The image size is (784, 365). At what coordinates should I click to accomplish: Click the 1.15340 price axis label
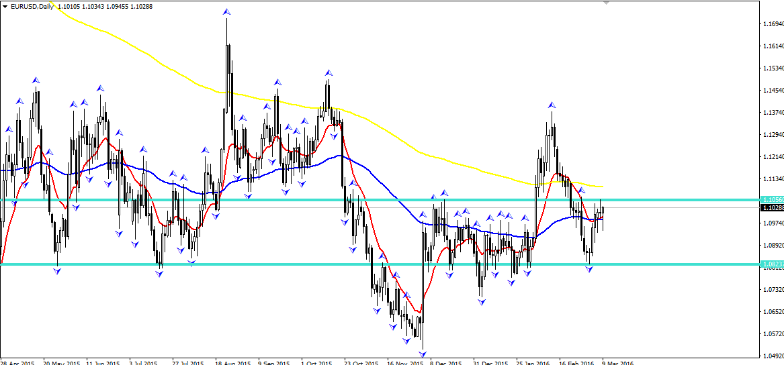[x=773, y=68]
